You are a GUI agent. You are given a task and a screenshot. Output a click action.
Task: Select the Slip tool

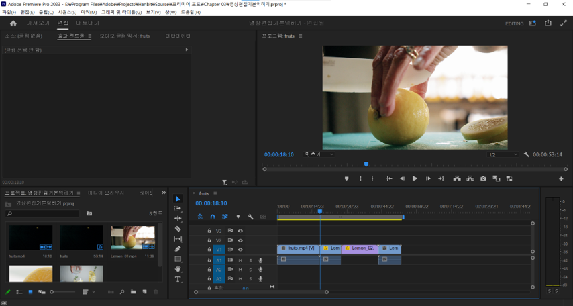178,239
